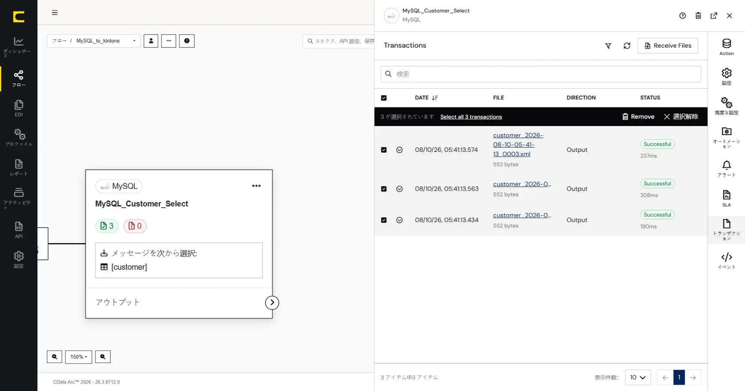Image resolution: width=745 pixels, height=391 pixels.
Task: Open the Flow section in sidebar
Action: 19,79
